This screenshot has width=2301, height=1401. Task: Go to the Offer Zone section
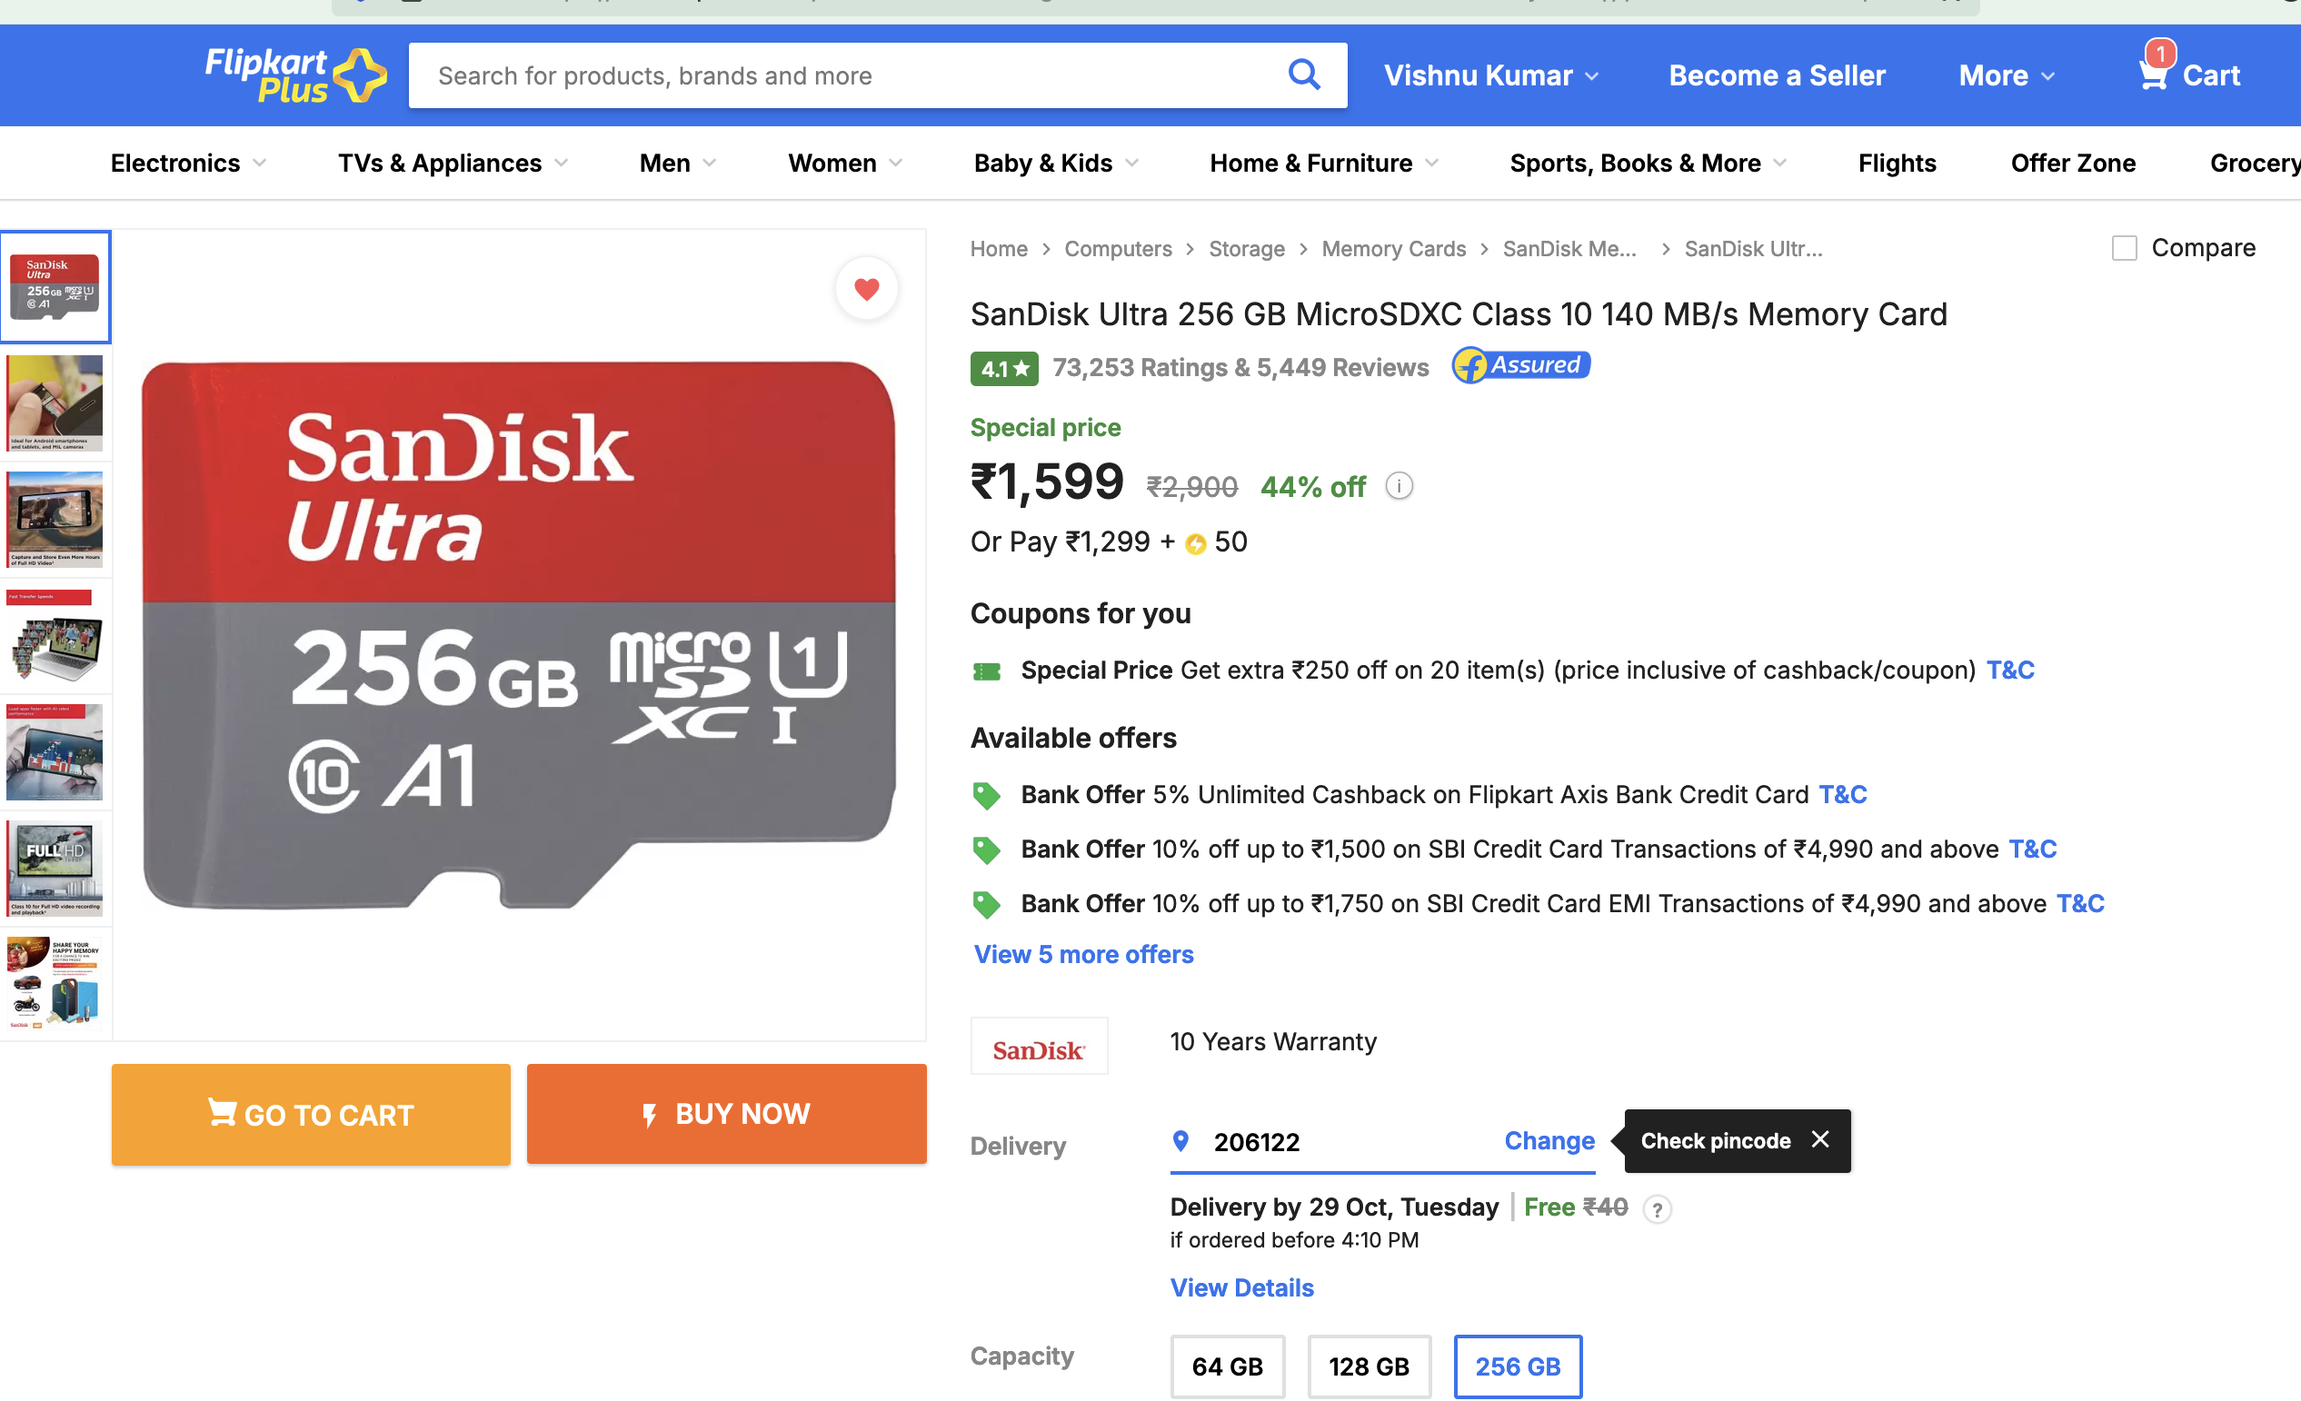pos(2073,163)
